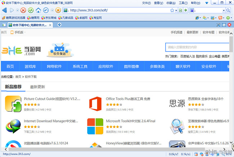Expand the IE mode icon dropdown arrow

(x=200, y=18)
